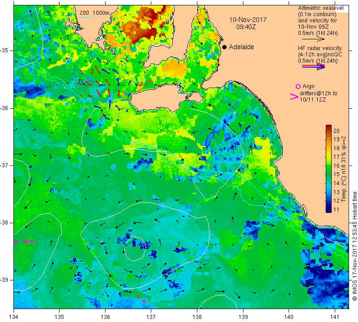
Task: Click the 16 degree label on color bar
Action: pos(337,165)
